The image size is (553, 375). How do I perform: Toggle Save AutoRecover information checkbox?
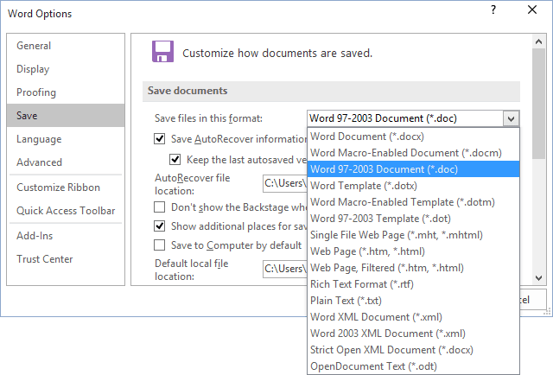tap(159, 138)
